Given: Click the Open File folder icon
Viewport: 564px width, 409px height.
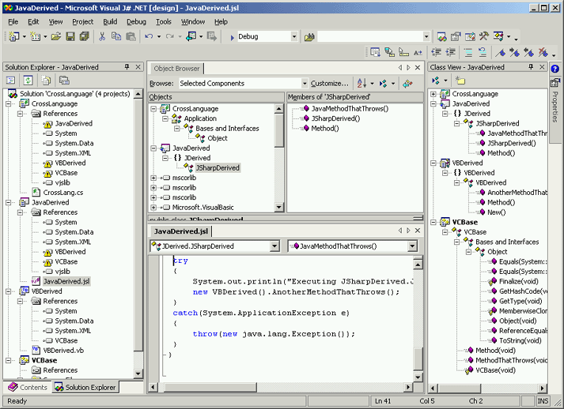Looking at the screenshot, I should pyautogui.click(x=55, y=36).
